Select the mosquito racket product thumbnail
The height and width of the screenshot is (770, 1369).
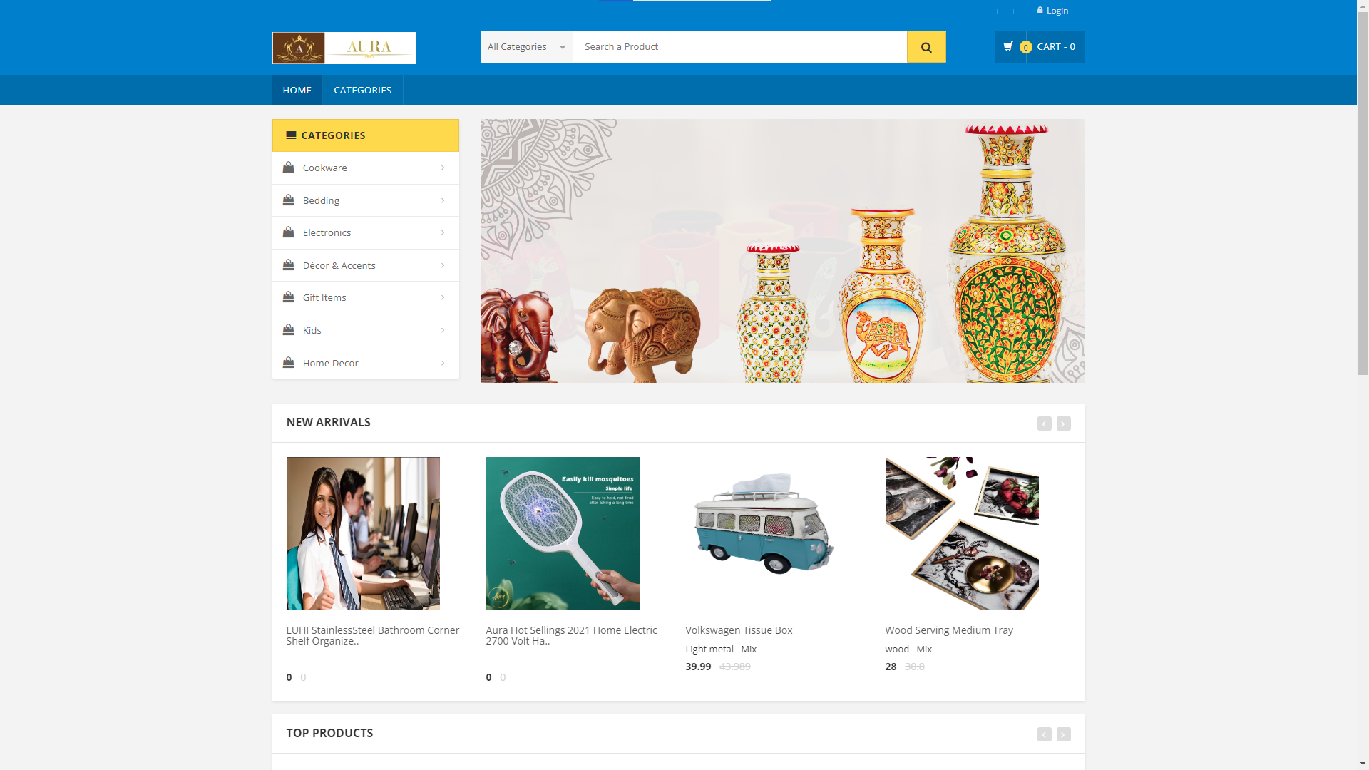(x=563, y=533)
